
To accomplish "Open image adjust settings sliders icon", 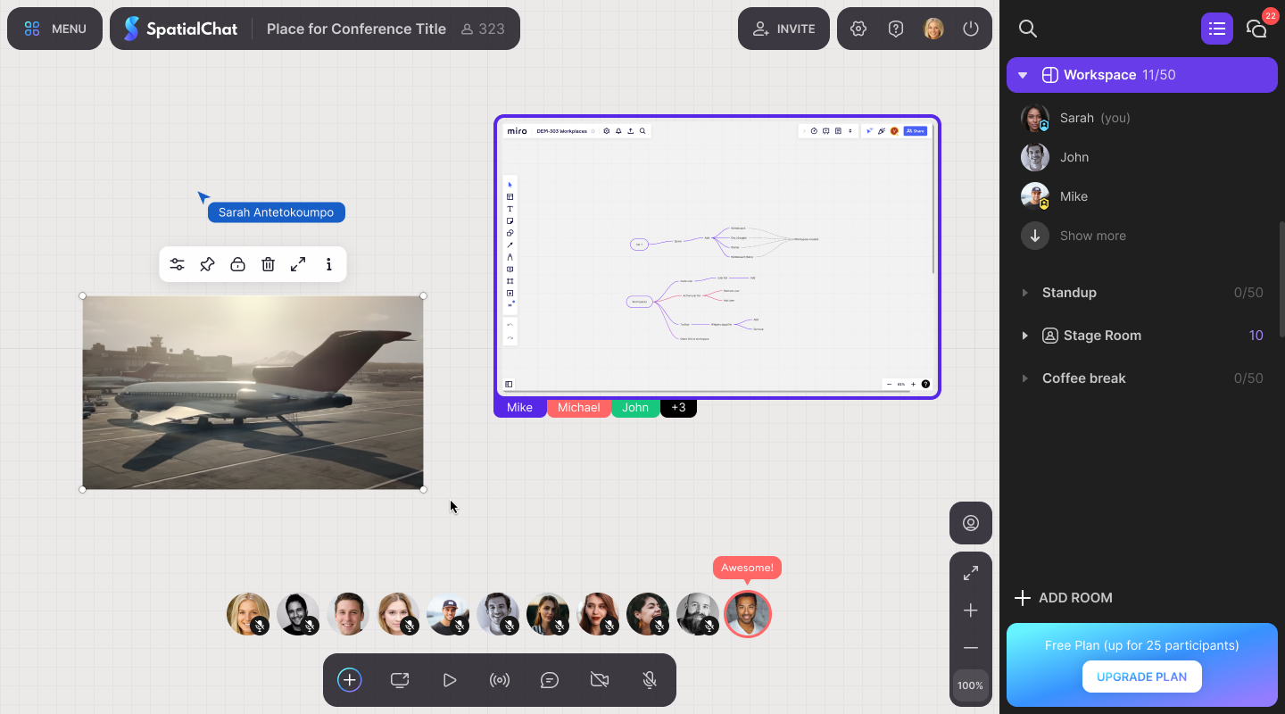I will [178, 264].
